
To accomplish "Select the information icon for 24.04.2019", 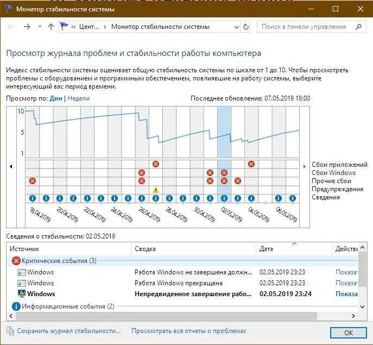I will point(115,198).
